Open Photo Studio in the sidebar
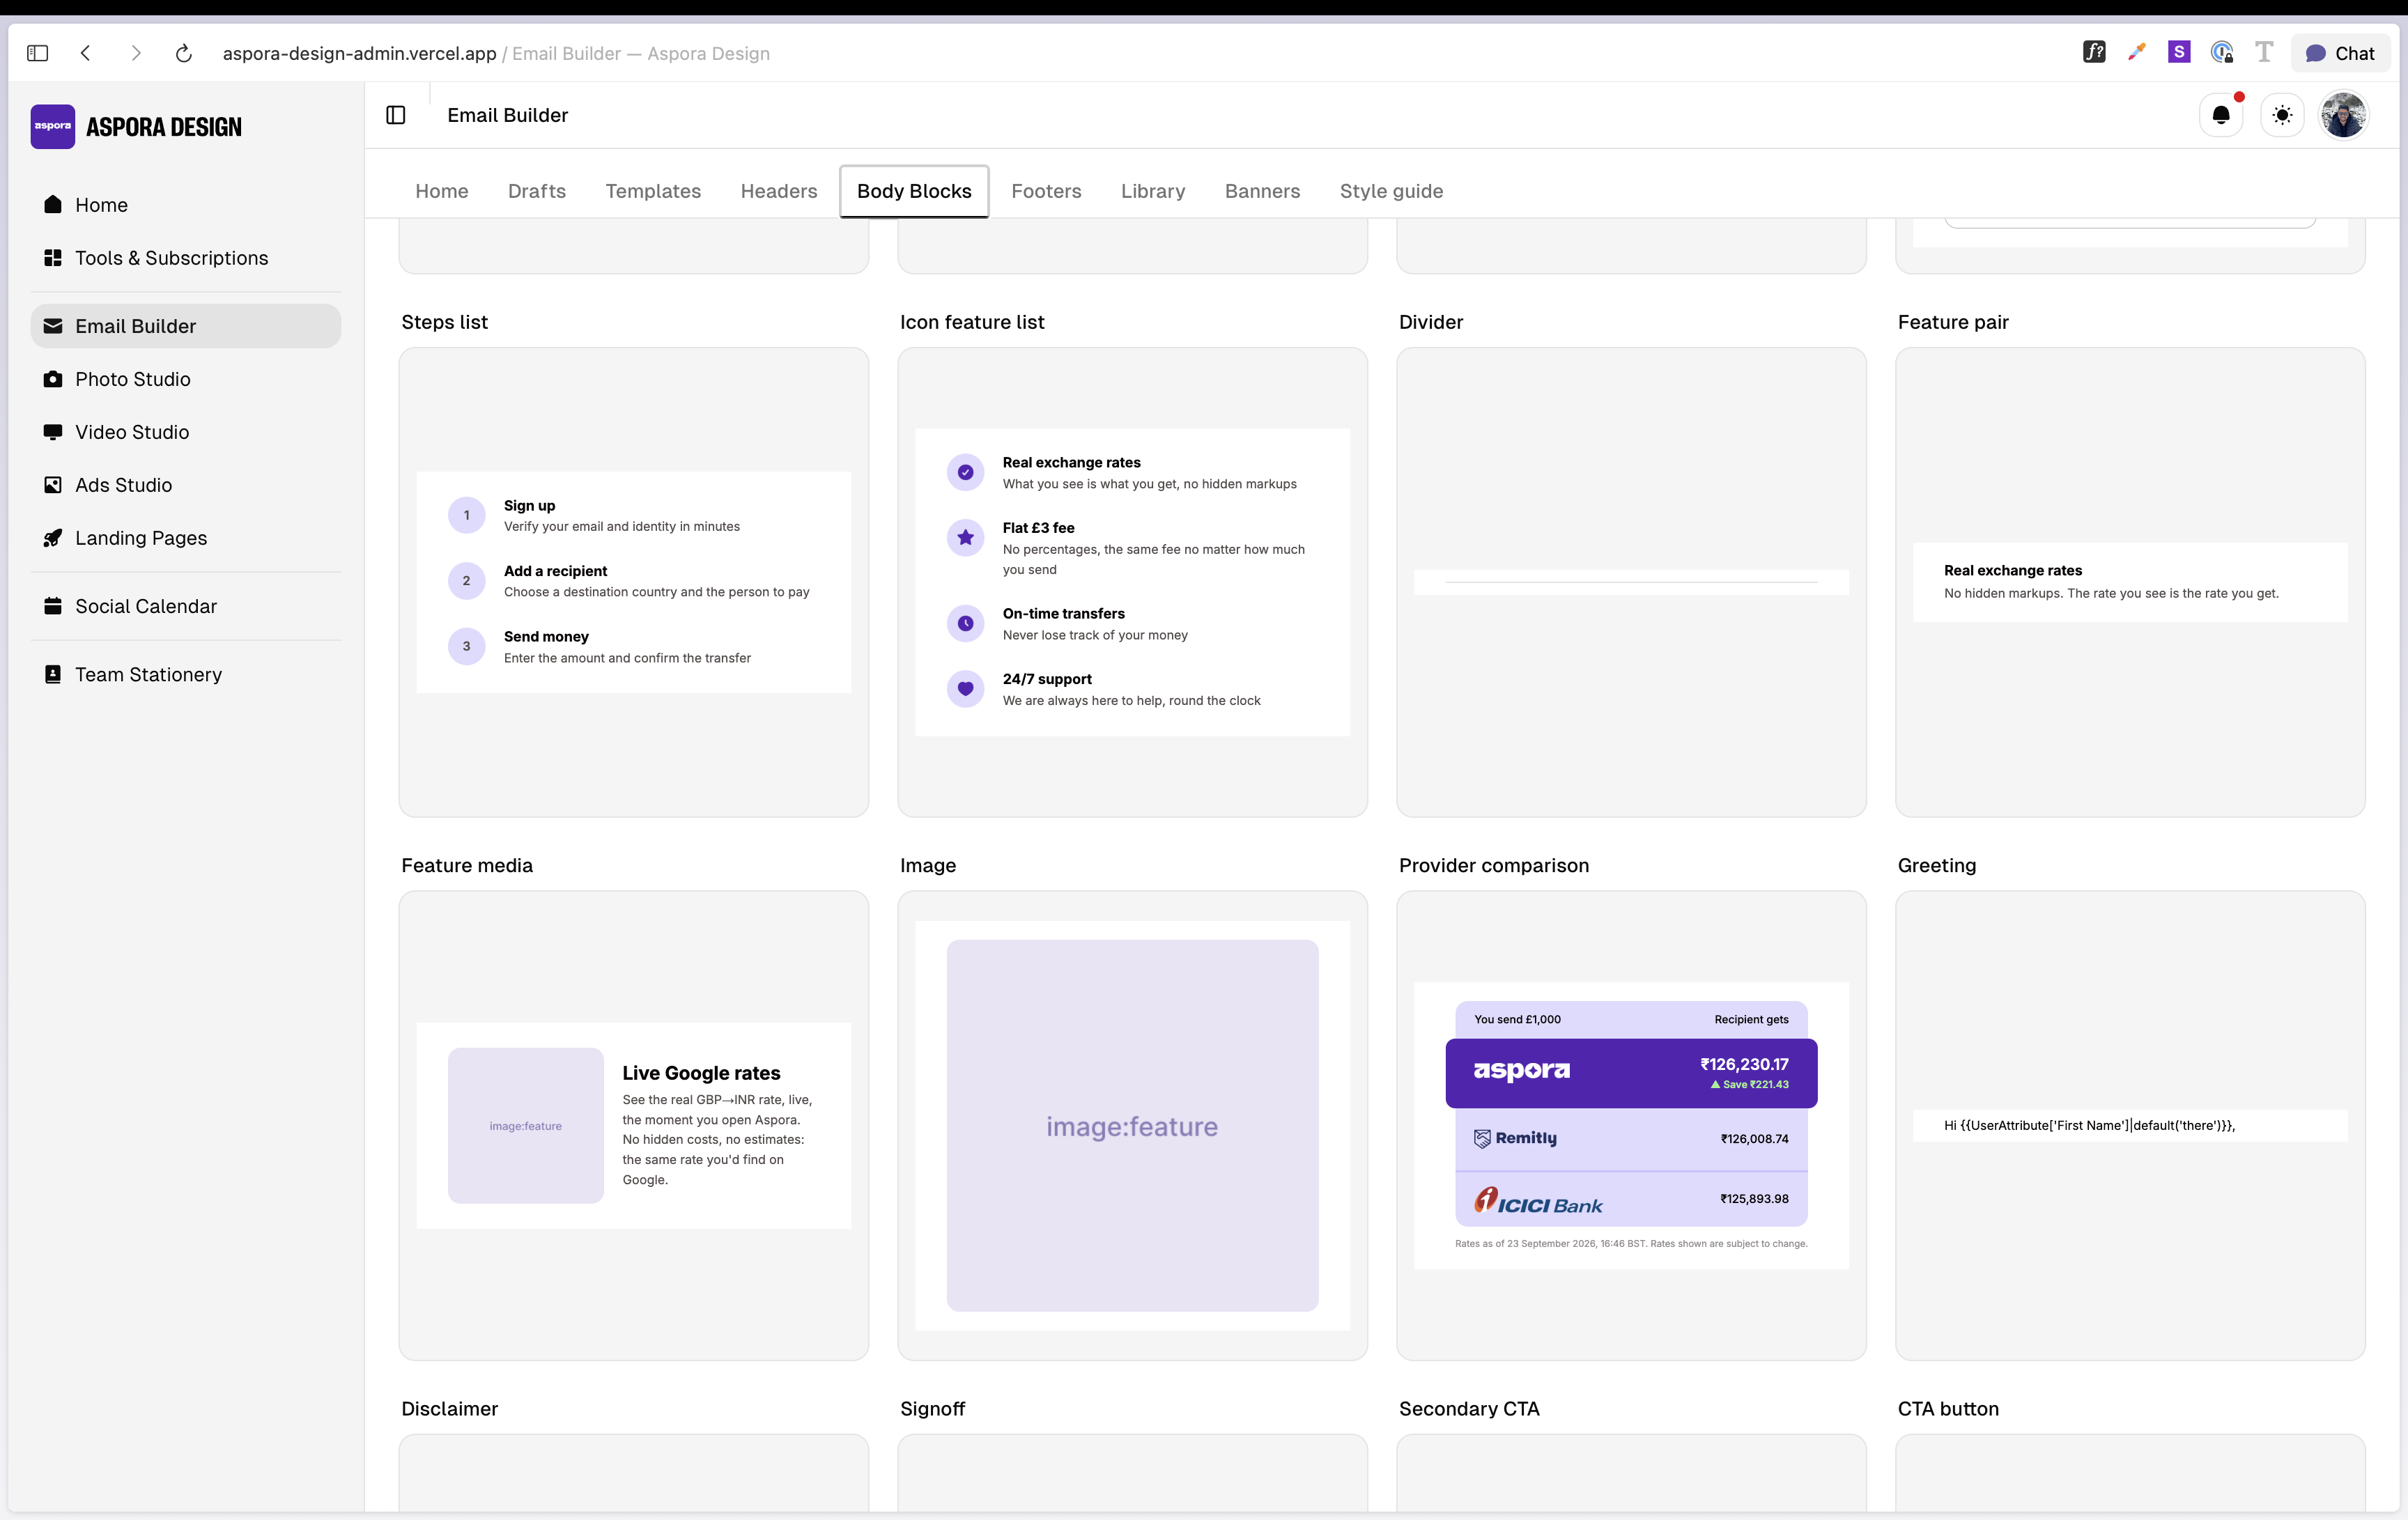The height and width of the screenshot is (1520, 2408). (x=186, y=379)
